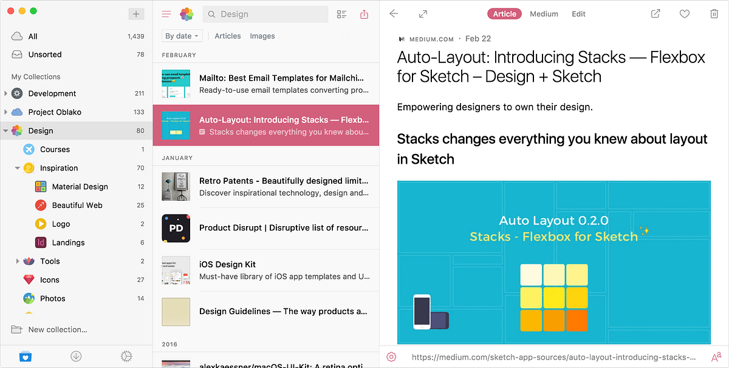Open the Product Disrupt bookmark
This screenshot has height=368, width=729.
266,228
